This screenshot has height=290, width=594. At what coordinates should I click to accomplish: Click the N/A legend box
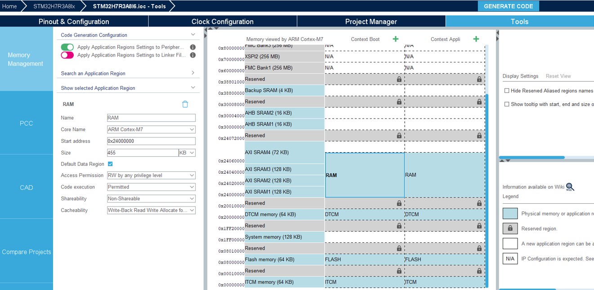point(510,259)
